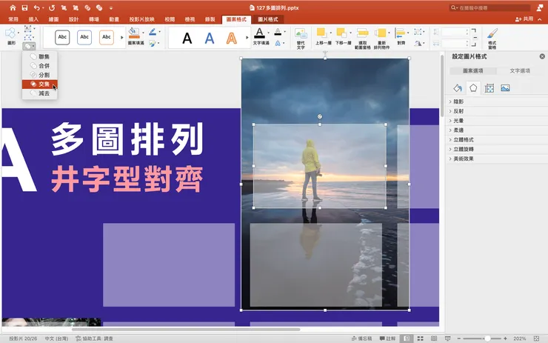Click the text outline A icon
This screenshot has height=343, width=548.
tap(278, 32)
